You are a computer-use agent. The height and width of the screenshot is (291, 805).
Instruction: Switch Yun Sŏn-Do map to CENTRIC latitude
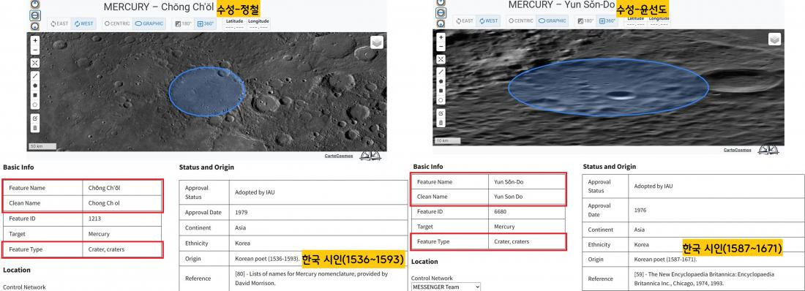pos(521,20)
